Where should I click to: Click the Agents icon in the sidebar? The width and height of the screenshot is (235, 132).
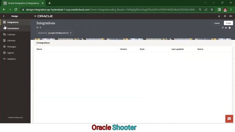click(4, 53)
